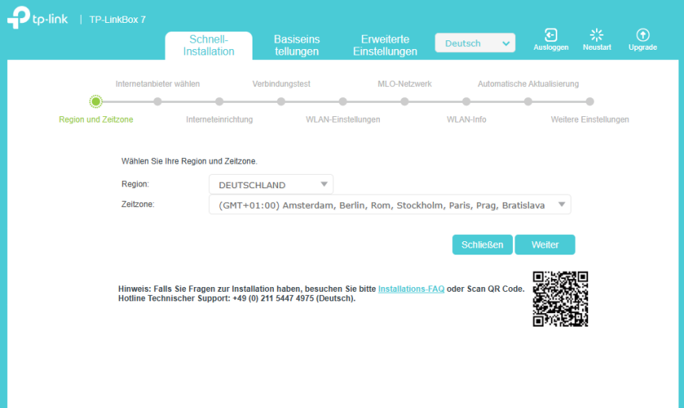Image resolution: width=684 pixels, height=408 pixels.
Task: Click the tp-link logo icon
Action: coord(19,17)
